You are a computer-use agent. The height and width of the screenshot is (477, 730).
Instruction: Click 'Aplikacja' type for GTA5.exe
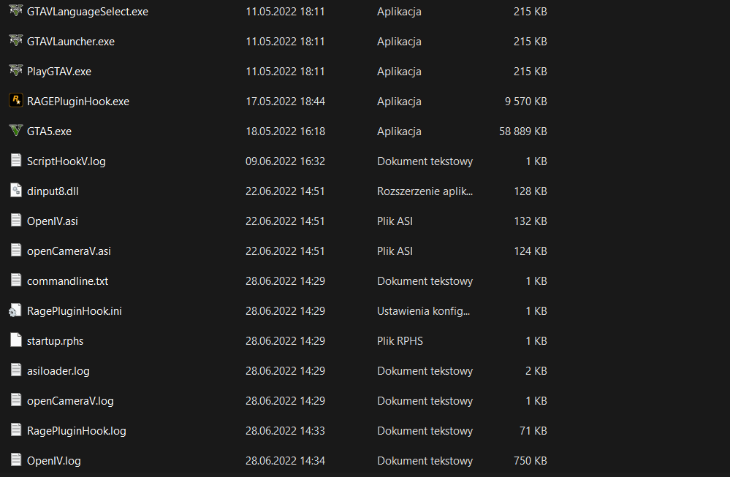pos(400,131)
